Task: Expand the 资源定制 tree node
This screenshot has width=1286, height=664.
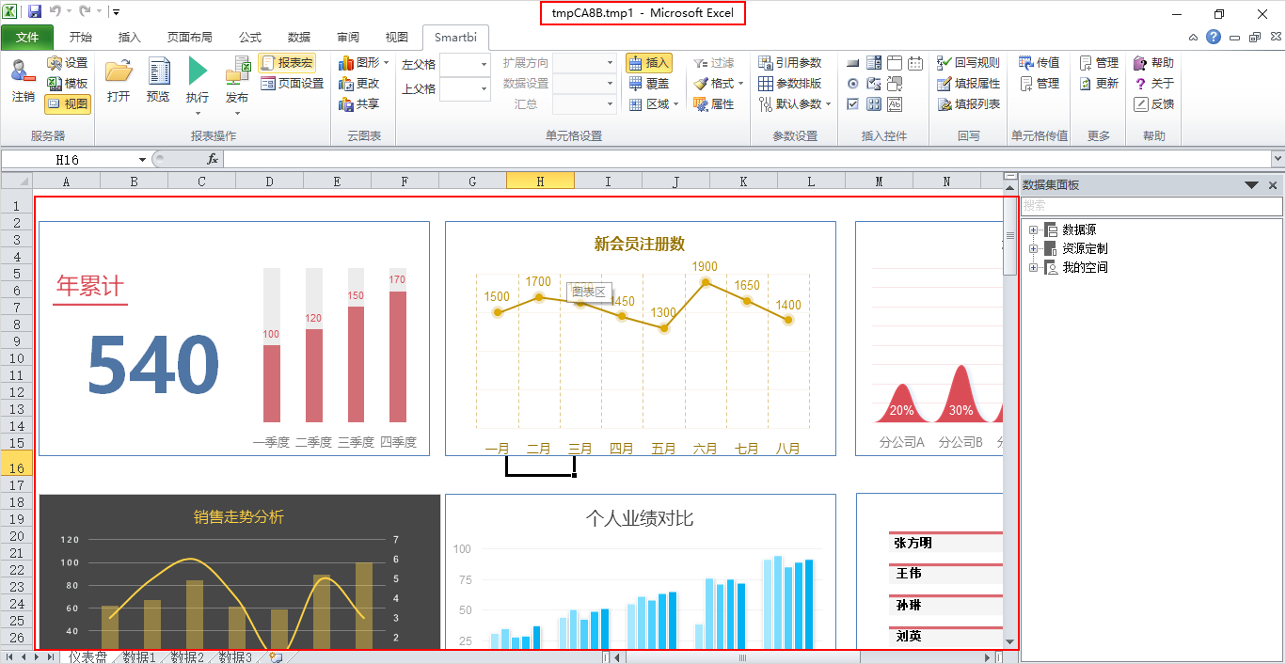Action: pyautogui.click(x=1033, y=248)
